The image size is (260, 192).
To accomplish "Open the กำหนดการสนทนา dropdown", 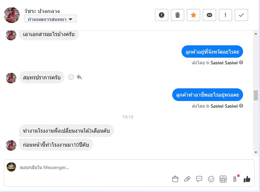I will click(x=51, y=19).
